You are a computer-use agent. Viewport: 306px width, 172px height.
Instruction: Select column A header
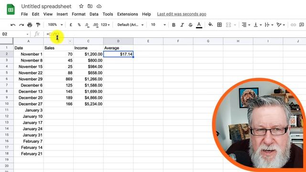(29, 41)
